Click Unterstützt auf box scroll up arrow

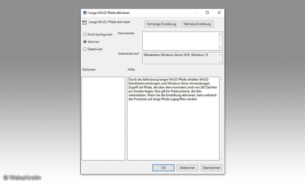(220, 55)
